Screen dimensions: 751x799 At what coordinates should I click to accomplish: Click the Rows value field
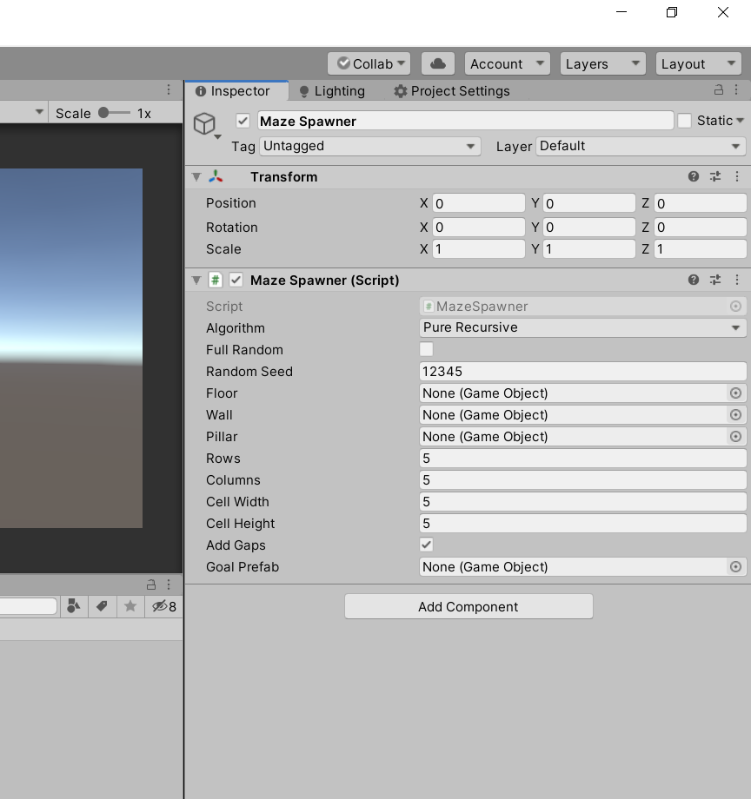[x=582, y=458]
